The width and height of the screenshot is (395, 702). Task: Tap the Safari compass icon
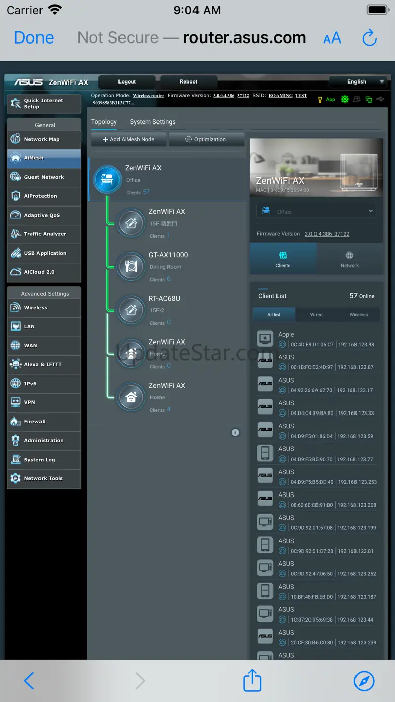[x=364, y=681]
